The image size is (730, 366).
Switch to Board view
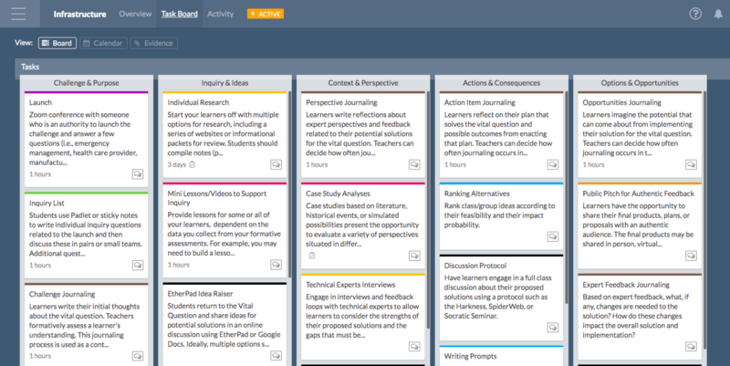click(x=57, y=43)
